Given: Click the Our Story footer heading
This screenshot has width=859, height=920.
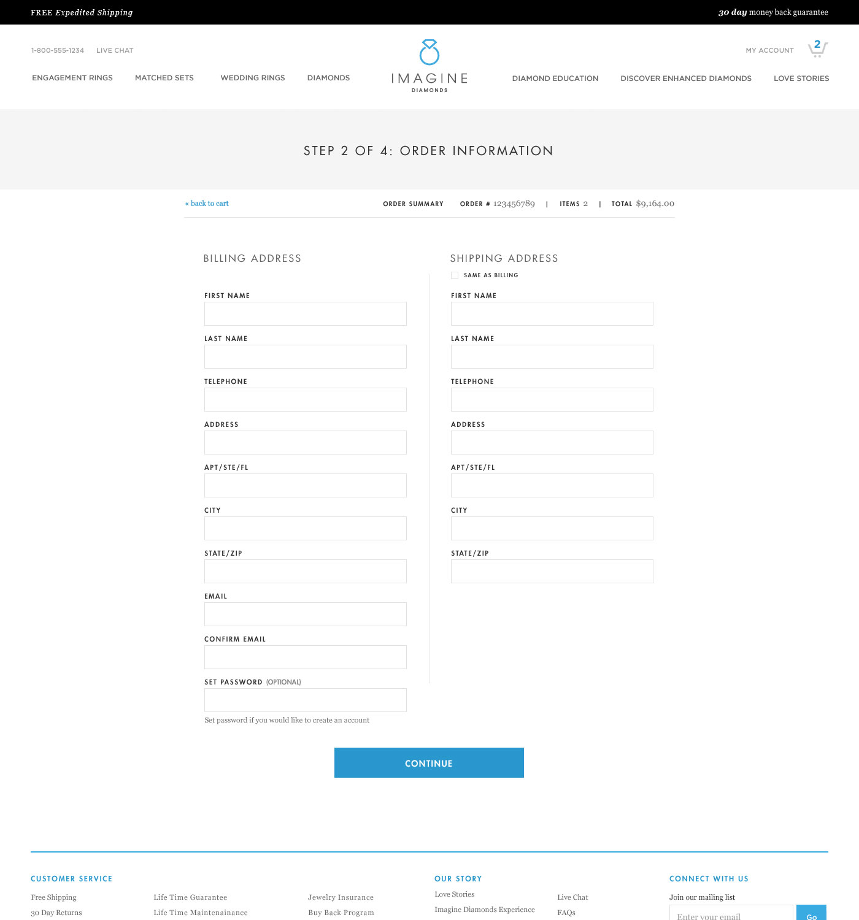Looking at the screenshot, I should [458, 879].
